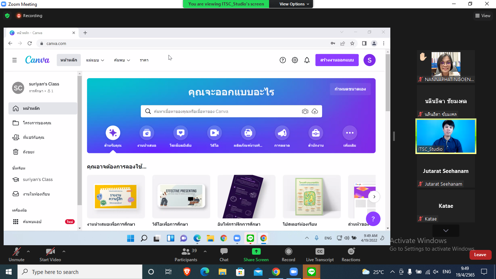Open the classroom poster template thumbnail

tap(312, 197)
